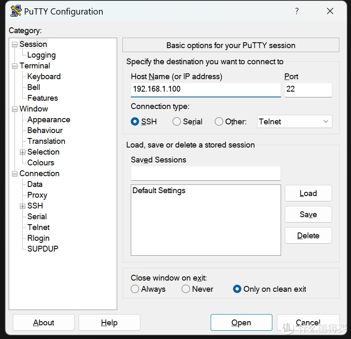Click the Host Name input field
351x339 pixels.
coord(205,89)
